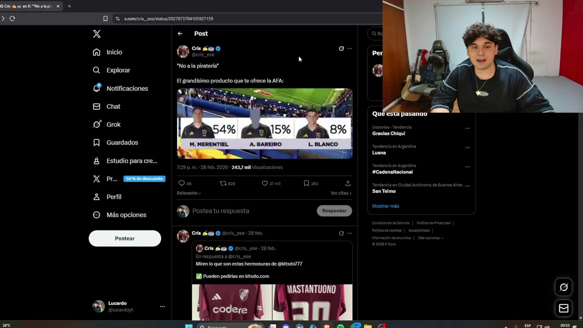The height and width of the screenshot is (328, 583).
Task: Expand the Relevante sort dropdown
Action: [x=189, y=193]
